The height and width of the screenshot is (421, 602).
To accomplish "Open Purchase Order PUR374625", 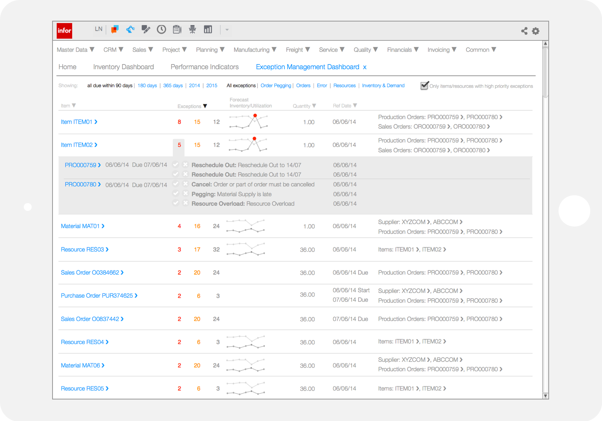I will click(99, 295).
